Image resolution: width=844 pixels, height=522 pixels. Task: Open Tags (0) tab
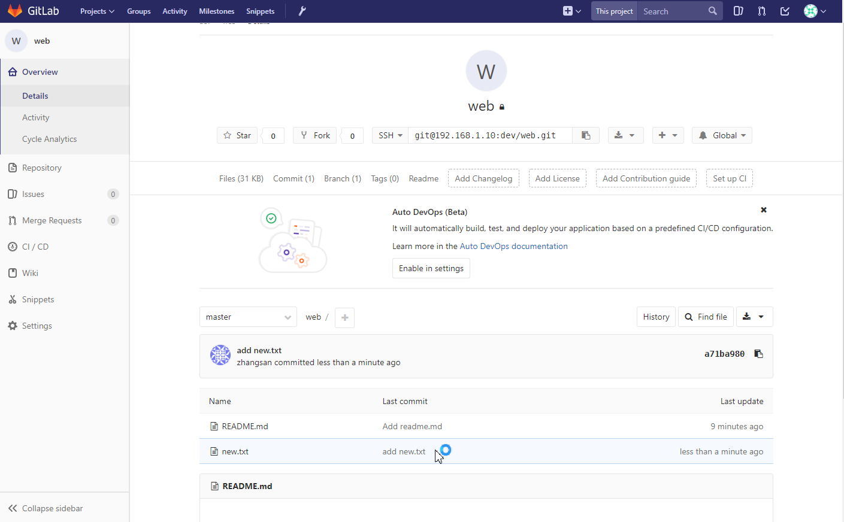pyautogui.click(x=385, y=178)
